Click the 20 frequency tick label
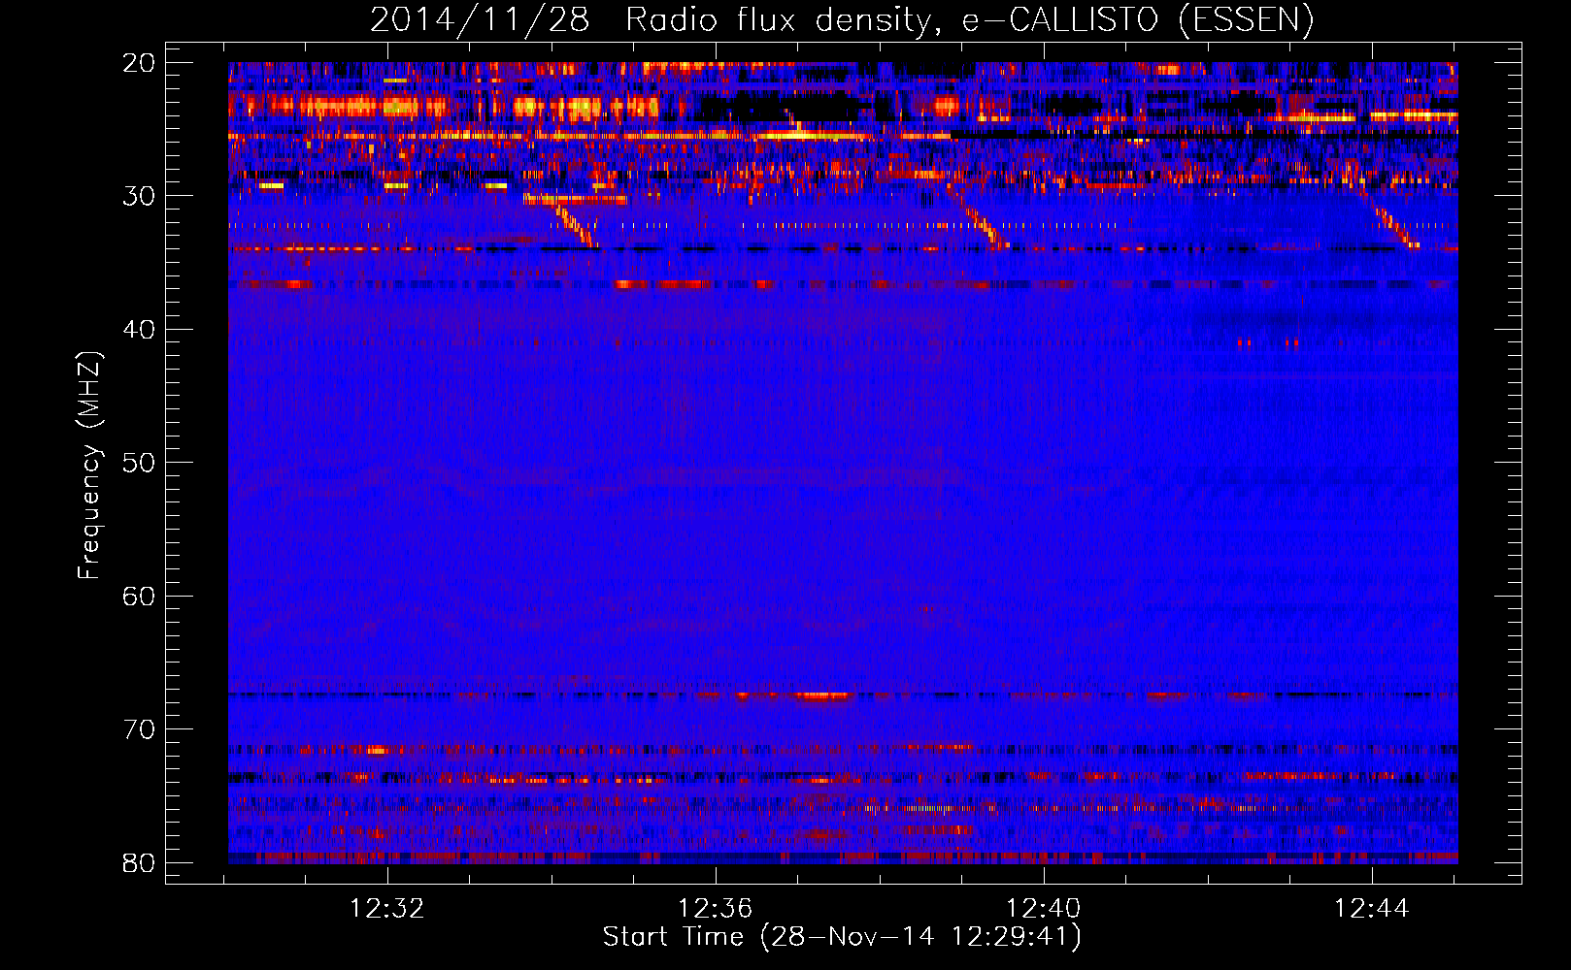The image size is (1571, 970). [139, 63]
